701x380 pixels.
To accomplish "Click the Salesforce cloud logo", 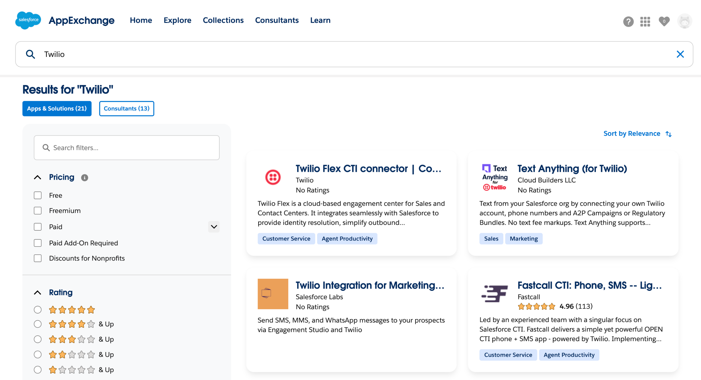I will 28,20.
